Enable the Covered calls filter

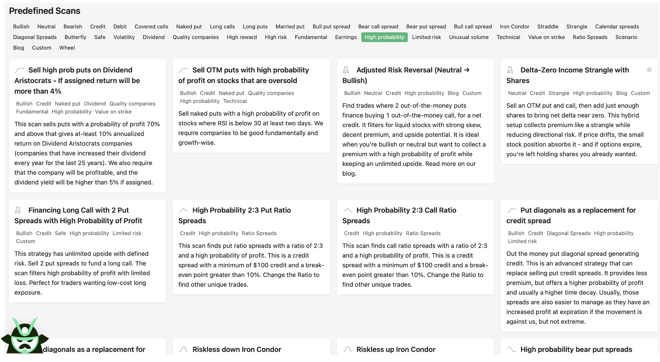(151, 27)
